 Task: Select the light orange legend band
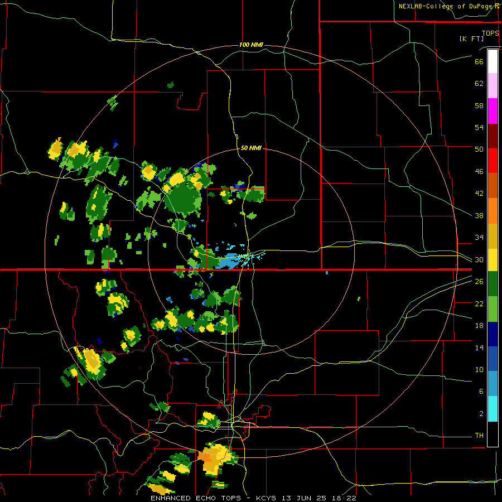[493, 210]
